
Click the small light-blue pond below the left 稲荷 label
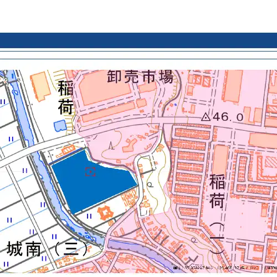60,125
